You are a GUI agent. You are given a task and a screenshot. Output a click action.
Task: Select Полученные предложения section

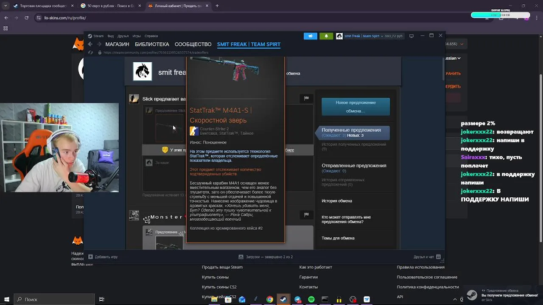352,132
